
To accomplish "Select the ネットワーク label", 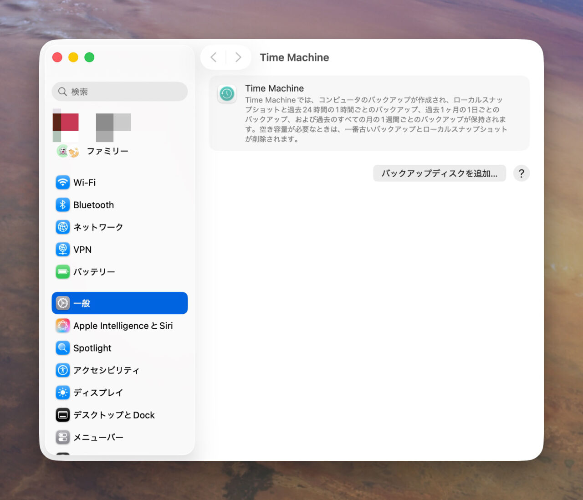I will 98,227.
